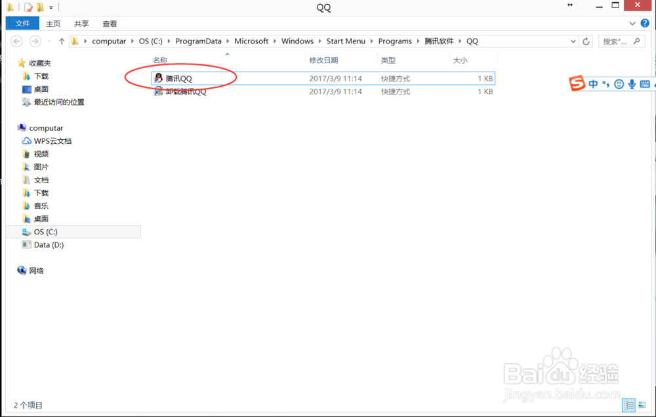This screenshot has height=417, width=656.
Task: Switch to the 主页 ribbon tab
Action: click(53, 24)
